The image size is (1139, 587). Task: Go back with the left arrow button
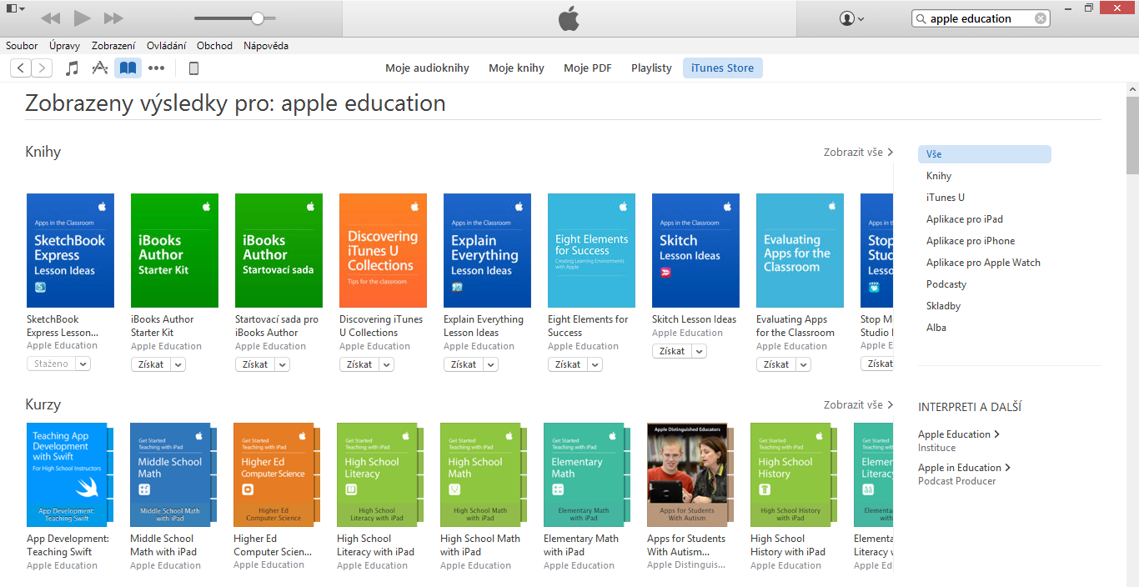[20, 68]
